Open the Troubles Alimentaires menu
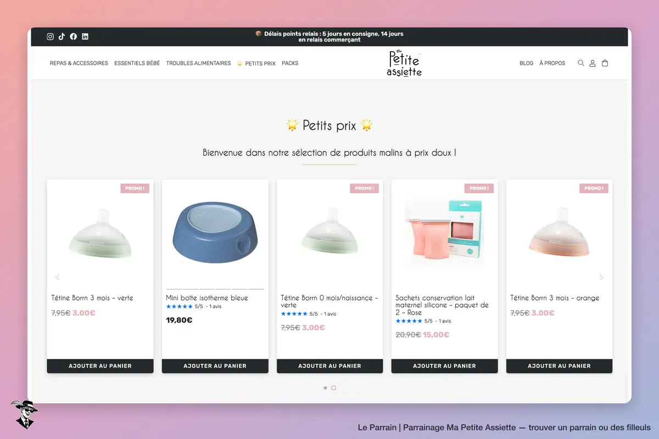The height and width of the screenshot is (439, 659). 198,63
